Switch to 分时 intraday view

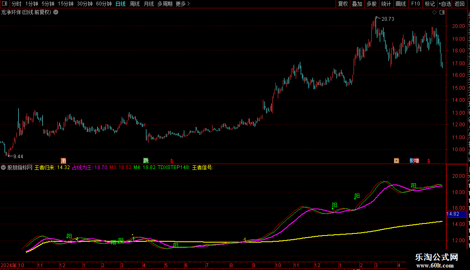tap(17, 4)
